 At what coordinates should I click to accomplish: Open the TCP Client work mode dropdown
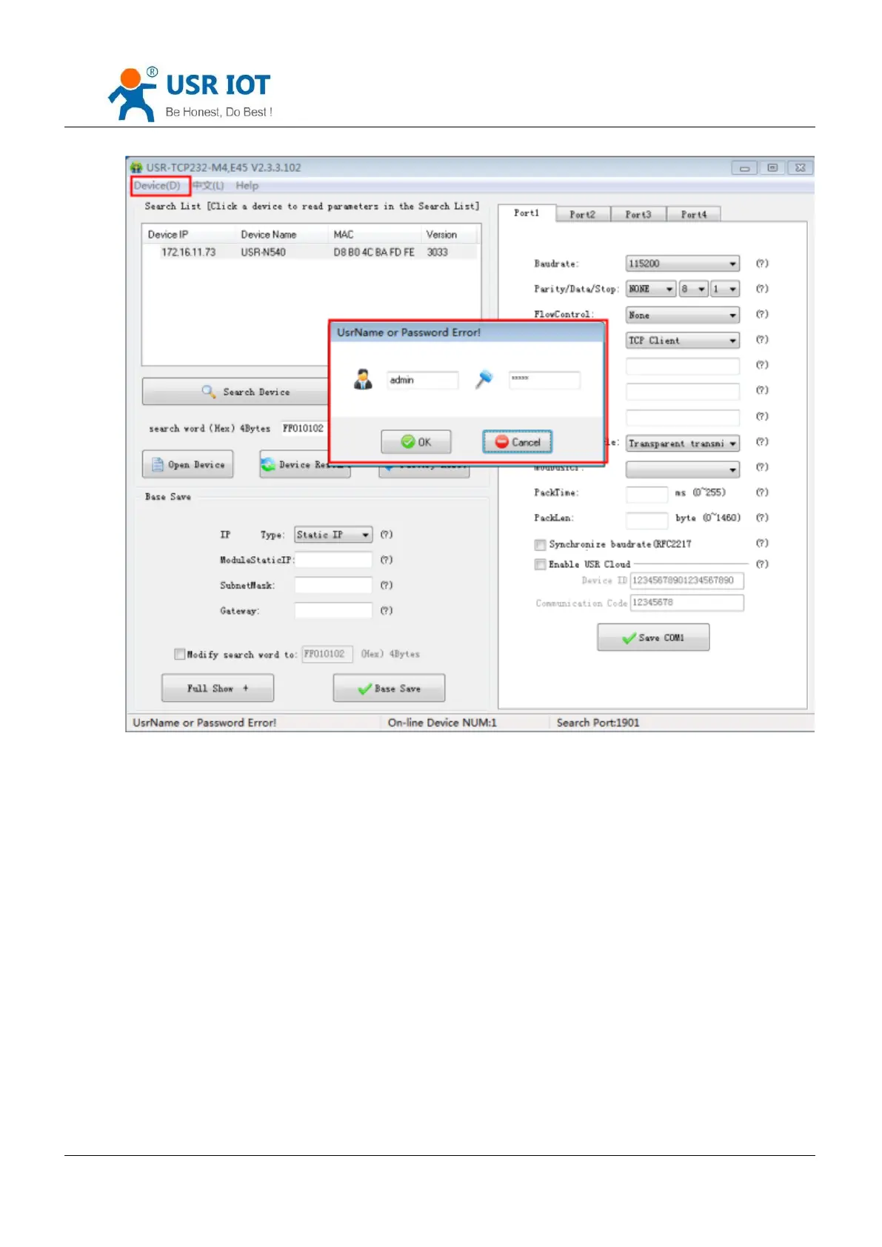coord(683,340)
